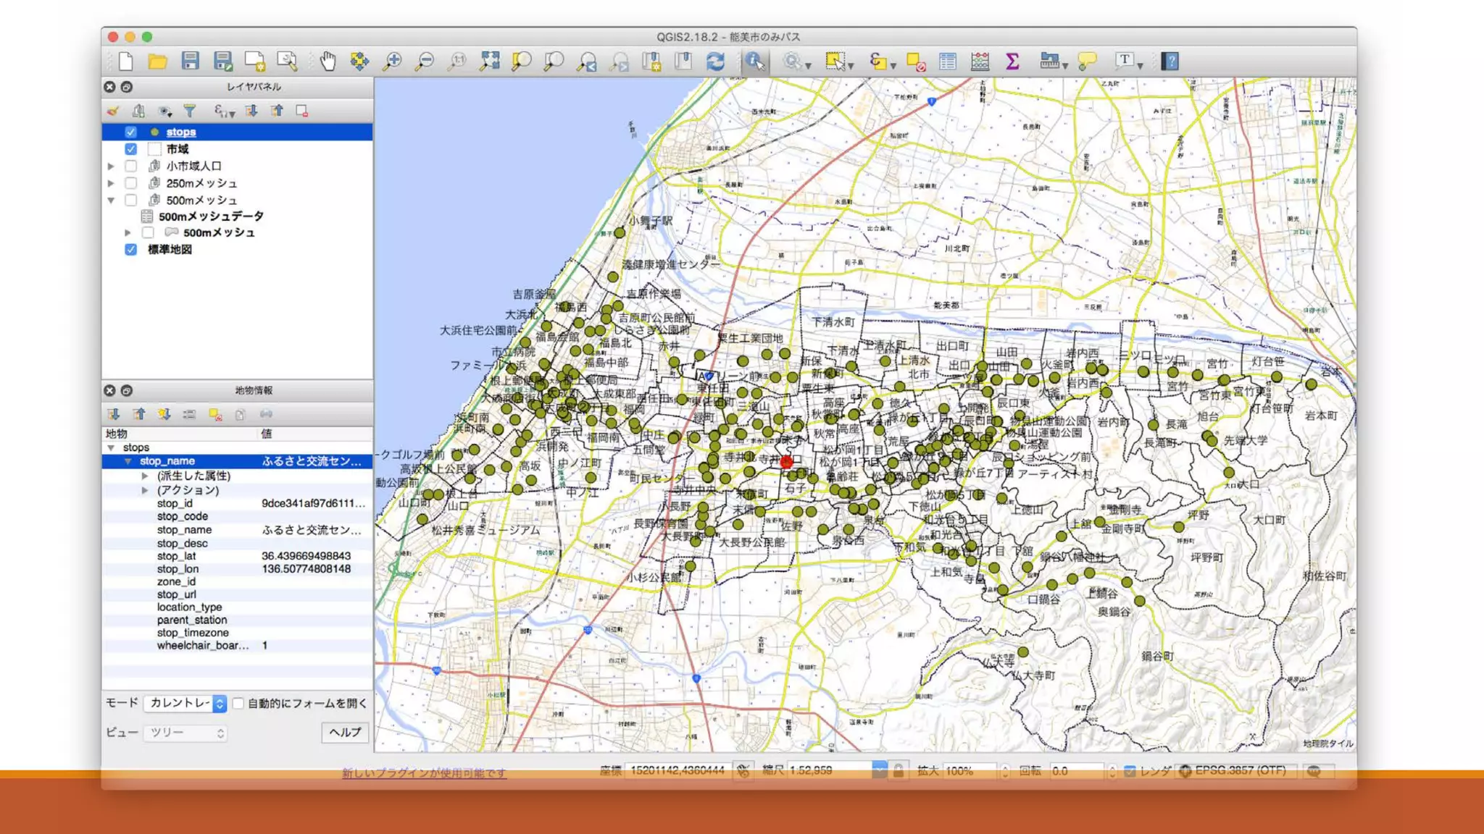Expand the 小市域人口 layer group
Image resolution: width=1484 pixels, height=834 pixels.
(111, 166)
